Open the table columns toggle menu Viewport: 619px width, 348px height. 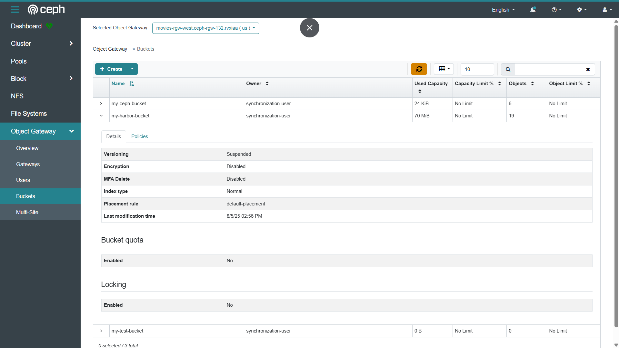(x=444, y=69)
